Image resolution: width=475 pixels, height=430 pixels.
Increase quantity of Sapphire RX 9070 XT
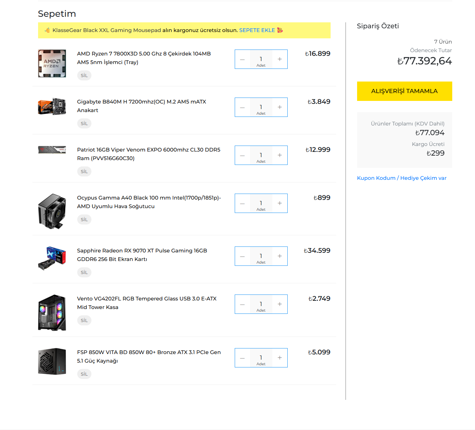pyautogui.click(x=279, y=256)
